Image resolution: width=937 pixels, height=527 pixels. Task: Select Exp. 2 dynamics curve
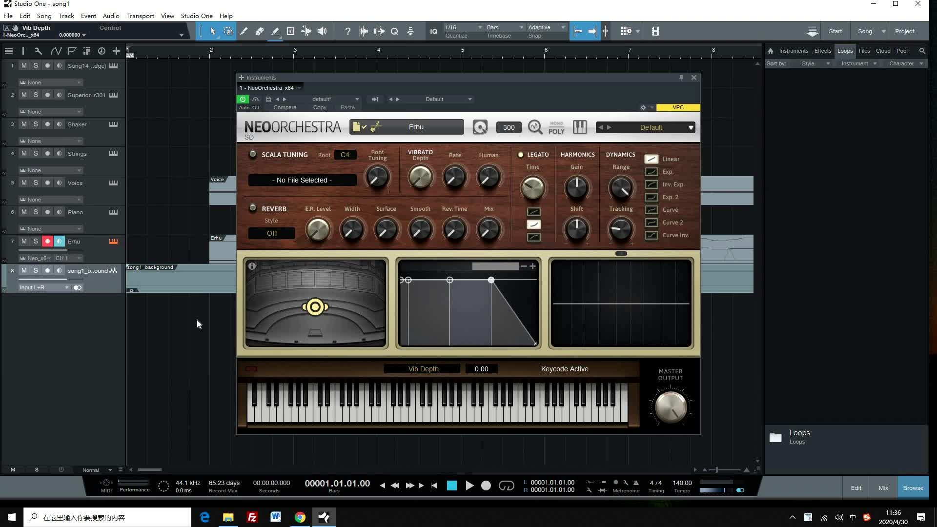[651, 197]
